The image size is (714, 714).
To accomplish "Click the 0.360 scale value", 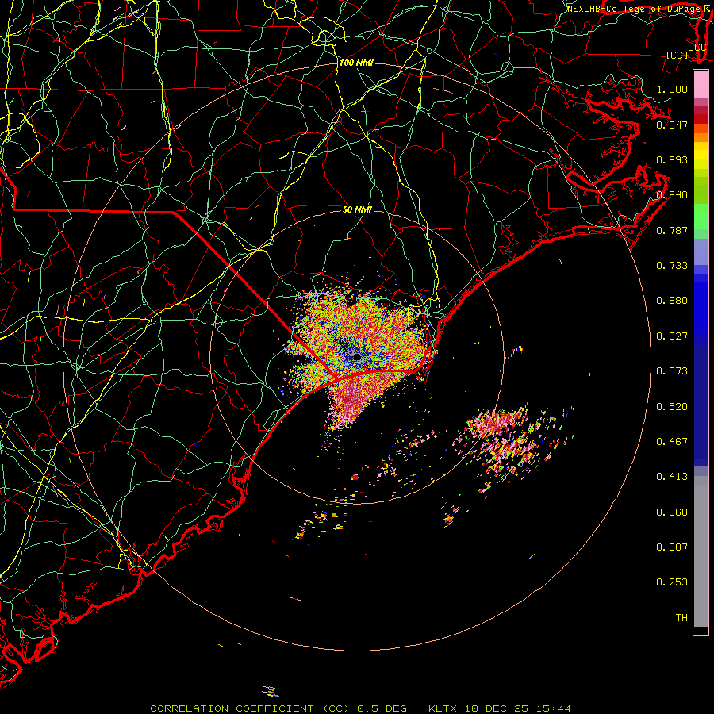I will click(672, 512).
